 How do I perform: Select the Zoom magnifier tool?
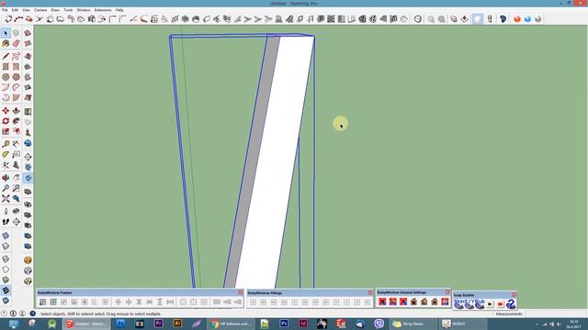6,188
